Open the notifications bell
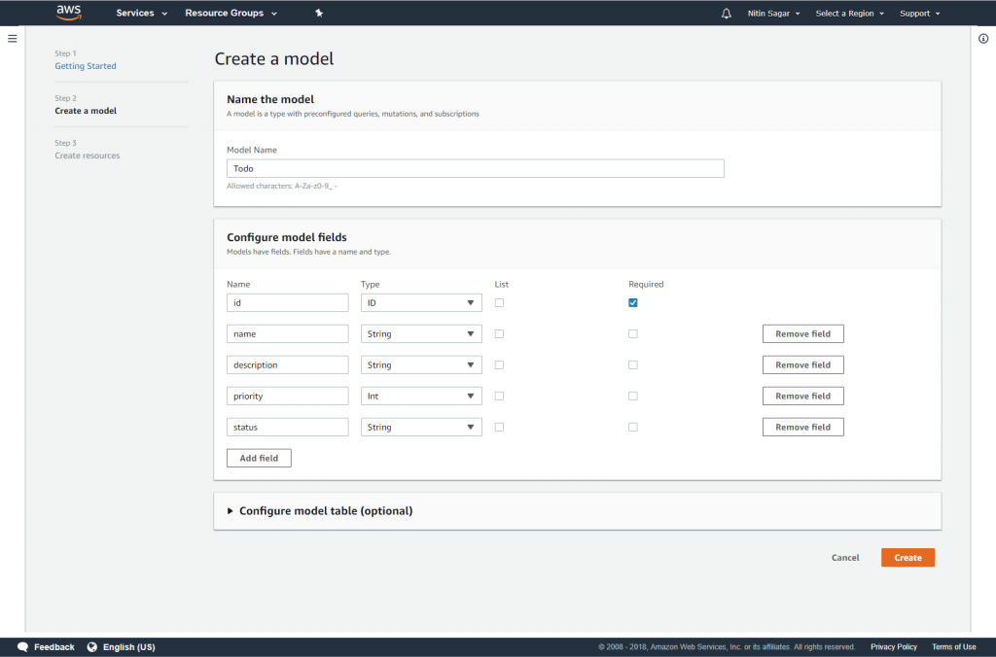 click(726, 14)
